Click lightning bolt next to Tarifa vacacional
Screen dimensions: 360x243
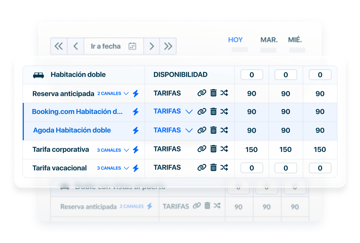[x=136, y=168]
